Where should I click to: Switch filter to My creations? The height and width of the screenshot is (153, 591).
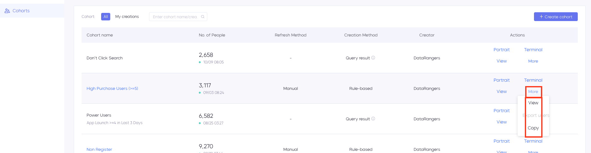(127, 17)
